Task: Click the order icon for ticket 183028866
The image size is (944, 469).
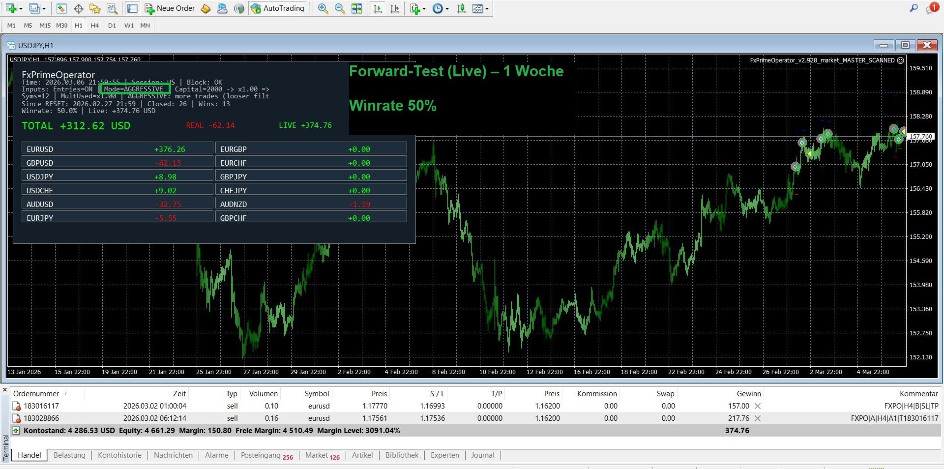Action: [16, 418]
